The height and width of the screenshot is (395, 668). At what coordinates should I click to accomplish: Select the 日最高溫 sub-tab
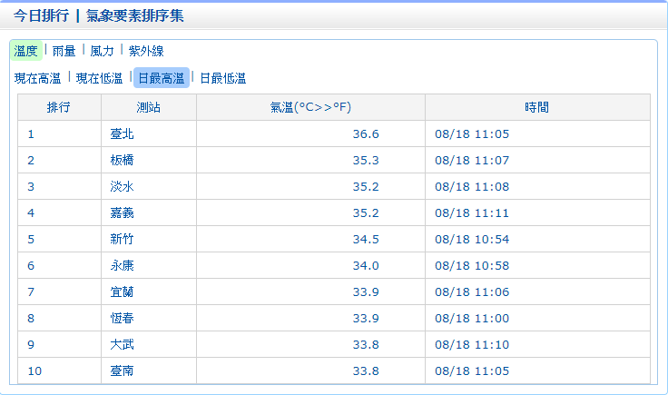coord(161,78)
